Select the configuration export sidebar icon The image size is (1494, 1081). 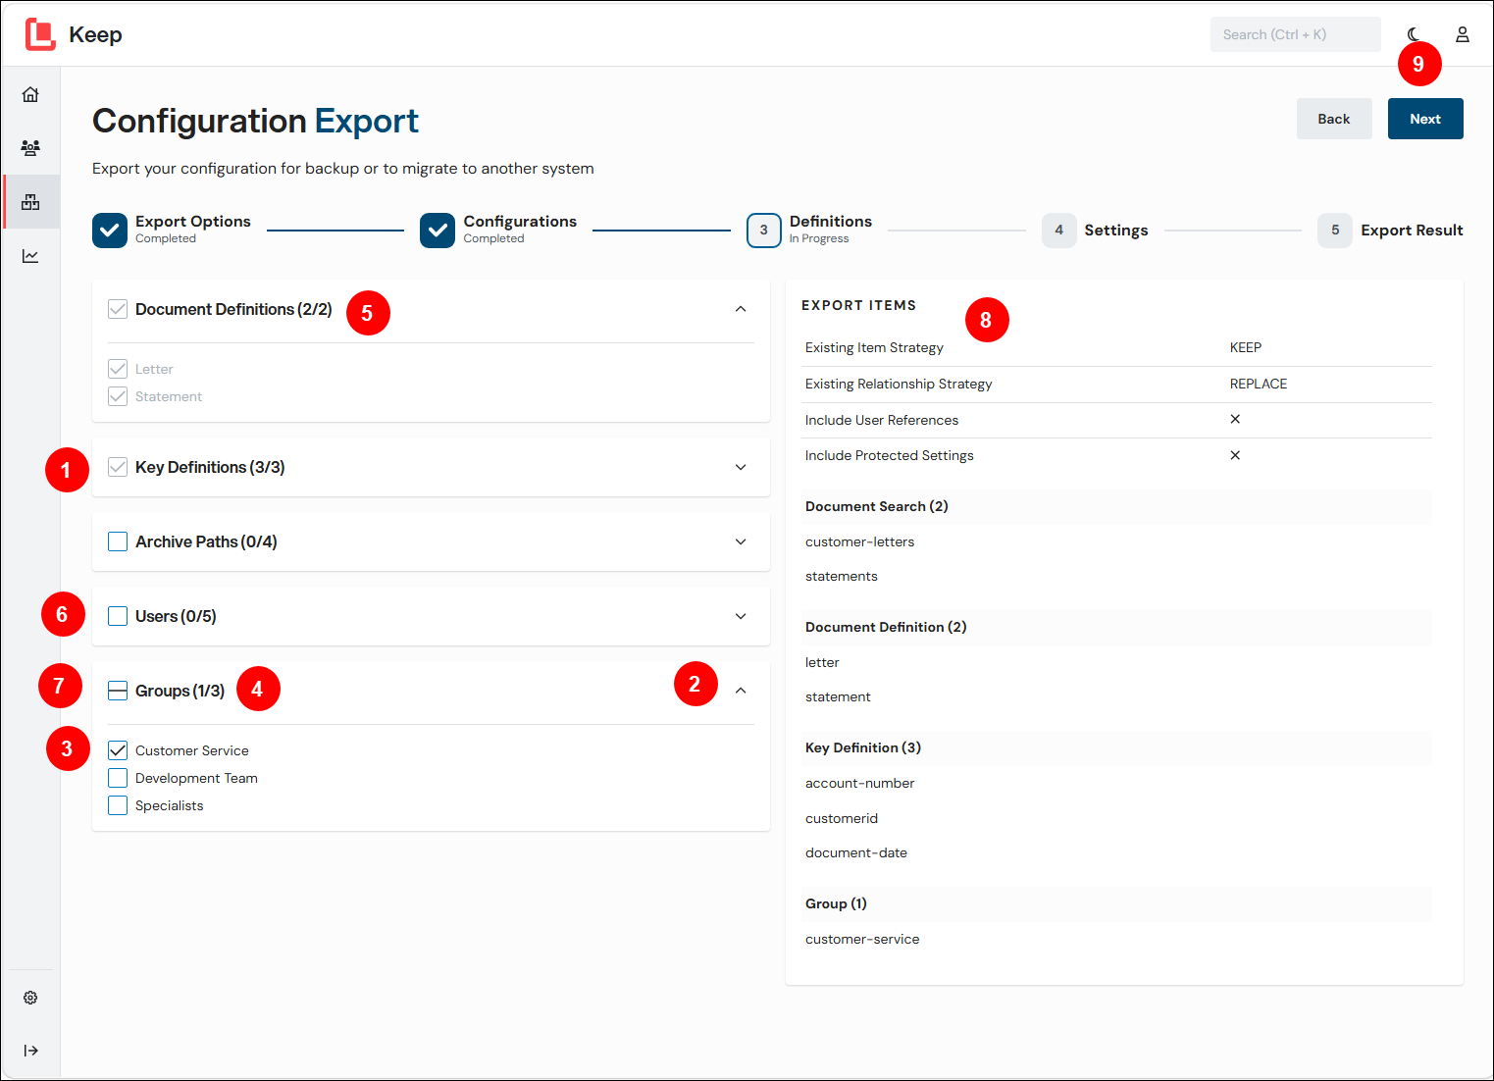tap(30, 202)
